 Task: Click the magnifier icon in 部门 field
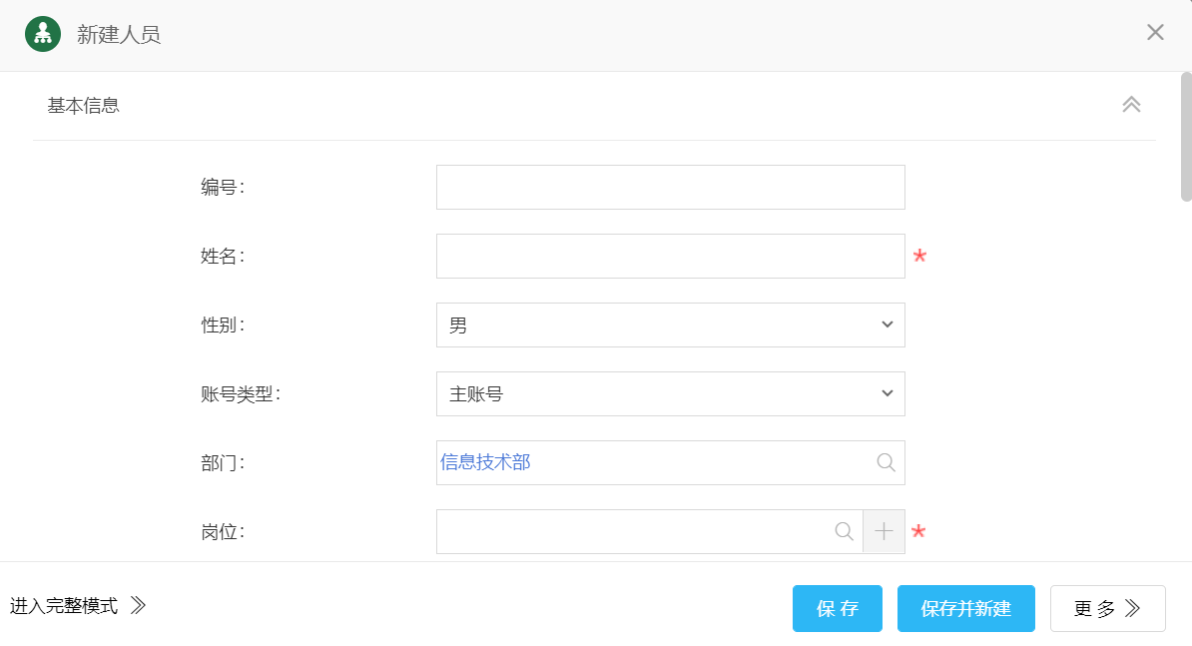point(886,462)
